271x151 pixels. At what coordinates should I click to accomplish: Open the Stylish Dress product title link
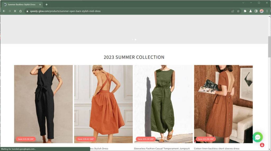99,149
